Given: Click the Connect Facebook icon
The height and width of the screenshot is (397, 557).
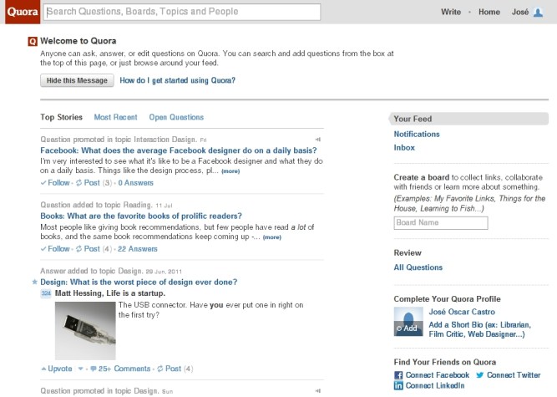Looking at the screenshot, I should tap(398, 375).
